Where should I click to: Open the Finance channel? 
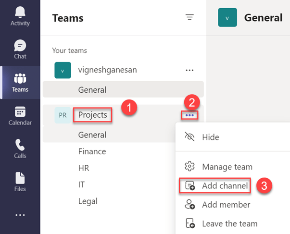tap(92, 151)
